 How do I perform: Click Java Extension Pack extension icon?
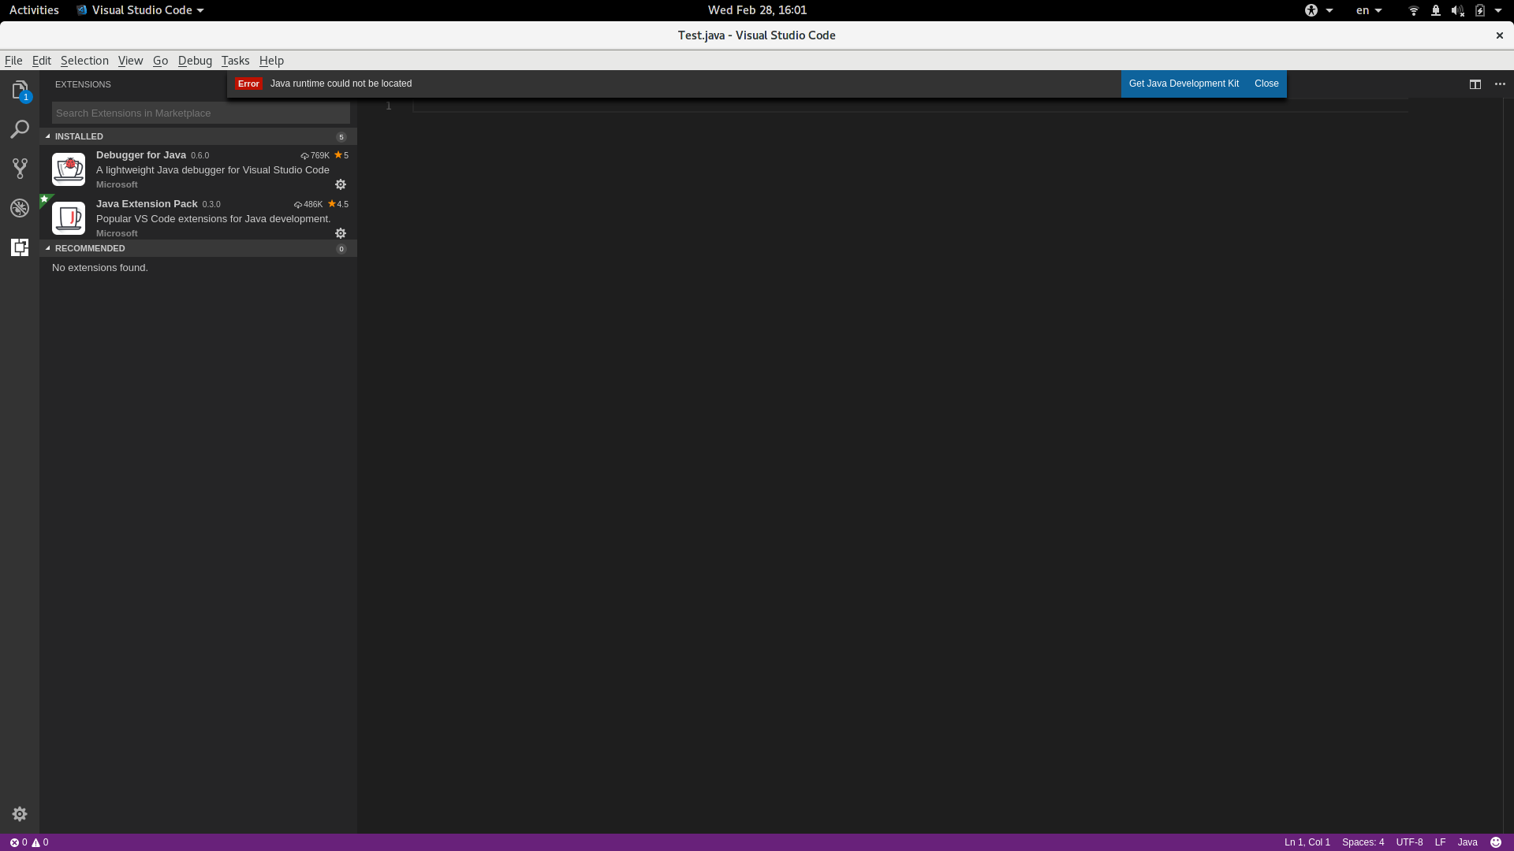click(x=69, y=218)
